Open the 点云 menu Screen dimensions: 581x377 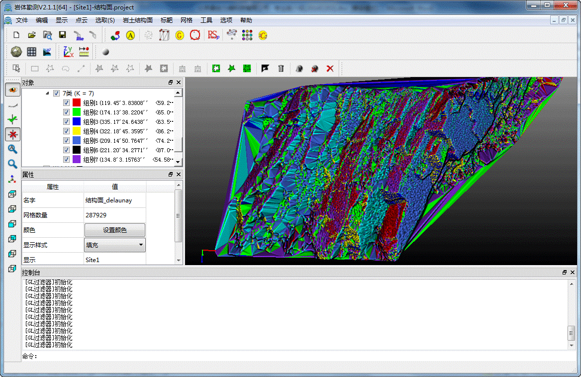point(81,20)
